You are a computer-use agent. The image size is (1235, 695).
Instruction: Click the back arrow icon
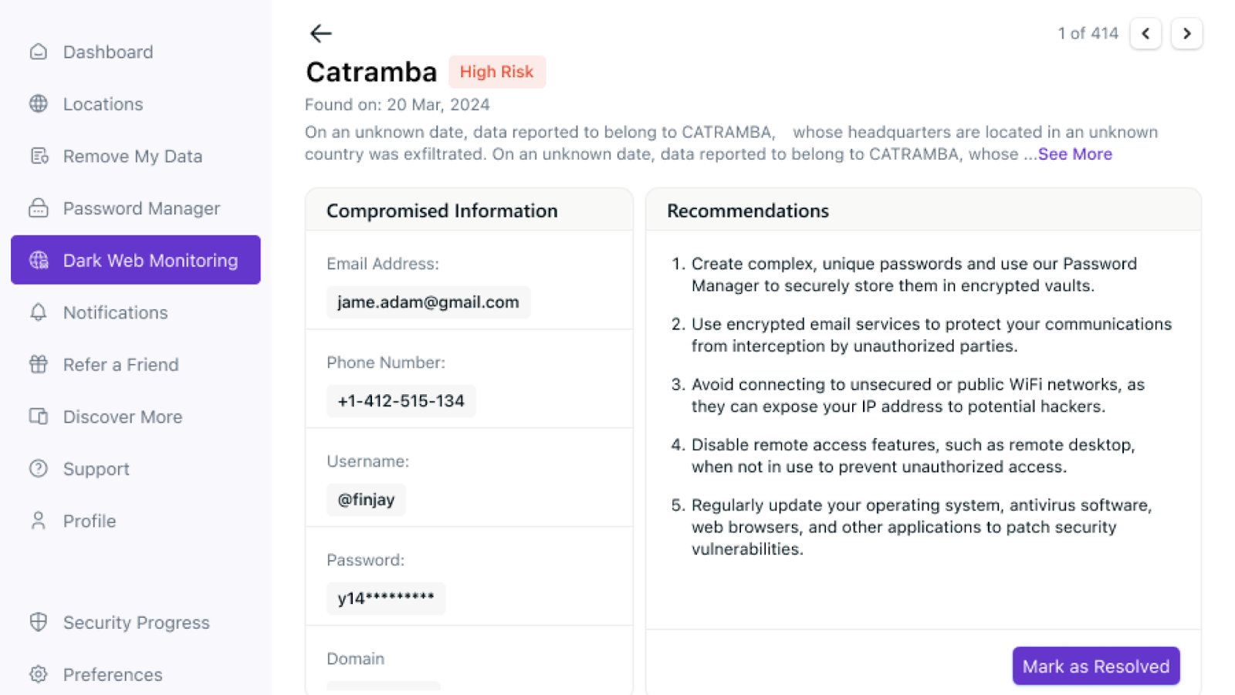pyautogui.click(x=320, y=33)
